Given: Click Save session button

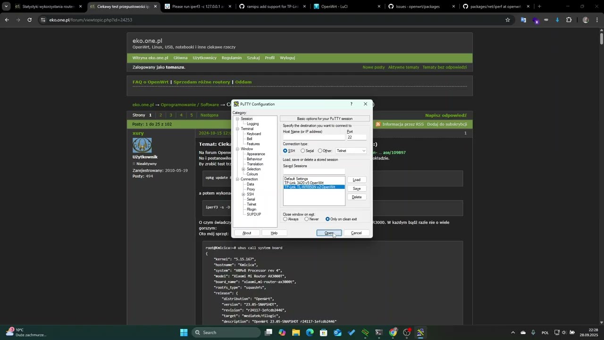Looking at the screenshot, I should coord(357,188).
